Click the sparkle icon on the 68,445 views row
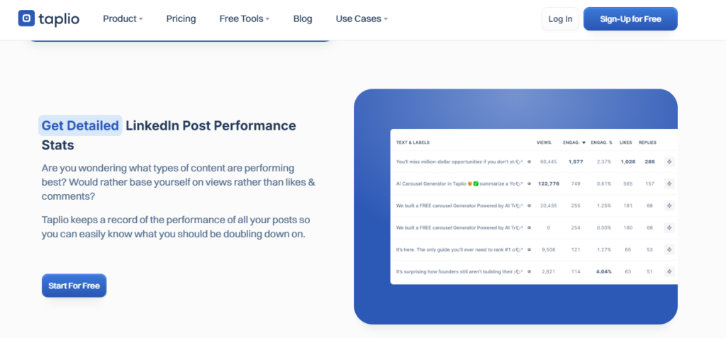 point(669,162)
